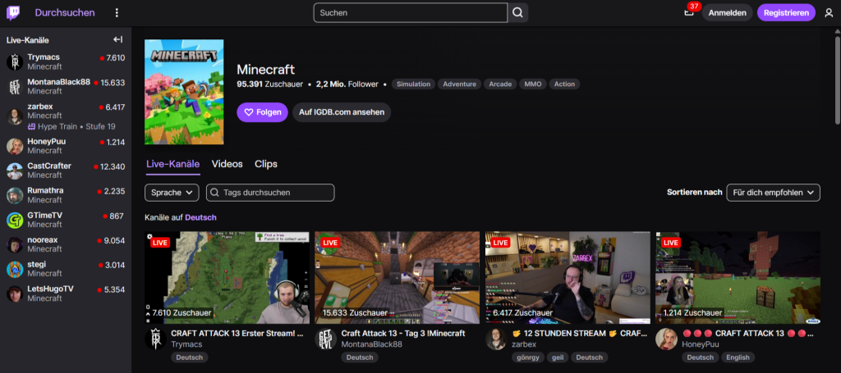Click the page vertical scrollbar
Image resolution: width=841 pixels, height=373 pixels.
(837, 80)
